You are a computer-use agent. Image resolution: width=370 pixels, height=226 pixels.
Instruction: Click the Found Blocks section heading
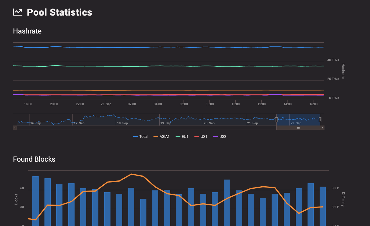coord(34,159)
